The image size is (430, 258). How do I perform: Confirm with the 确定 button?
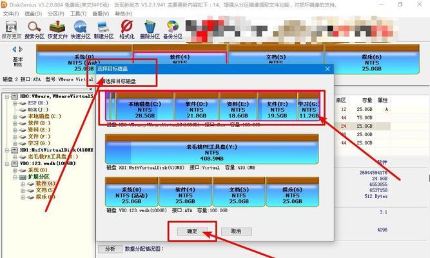click(192, 232)
